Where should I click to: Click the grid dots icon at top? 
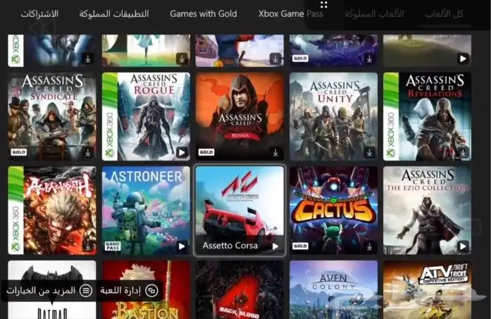point(324,4)
